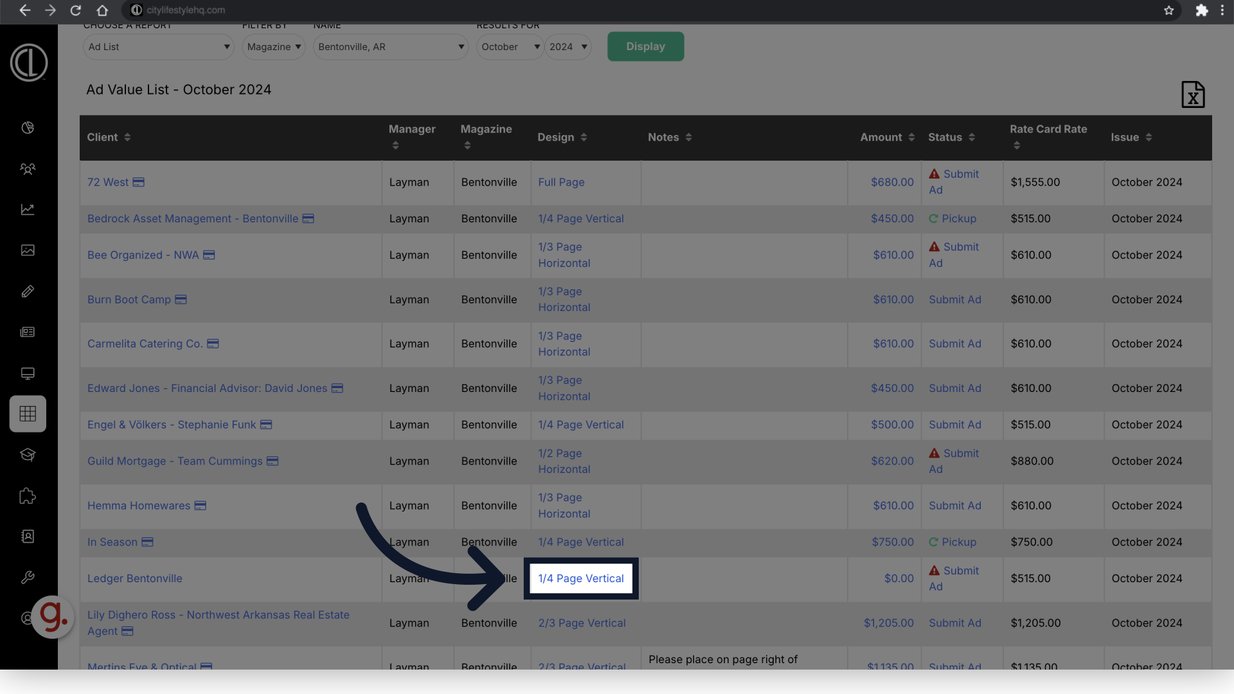Open the wrench tools sidebar icon
Viewport: 1234px width, 694px height.
(x=28, y=577)
